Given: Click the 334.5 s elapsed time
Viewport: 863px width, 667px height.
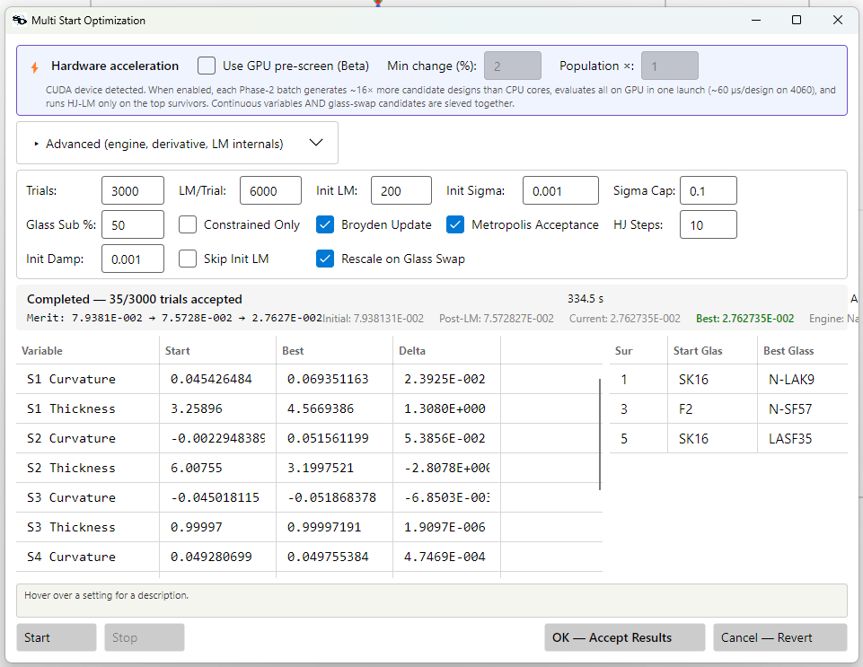Looking at the screenshot, I should coord(586,299).
